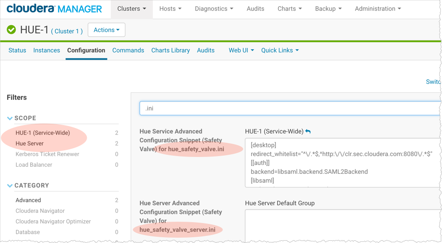This screenshot has width=442, height=243.
Task: Open the Clusters dropdown menu
Action: point(132,9)
